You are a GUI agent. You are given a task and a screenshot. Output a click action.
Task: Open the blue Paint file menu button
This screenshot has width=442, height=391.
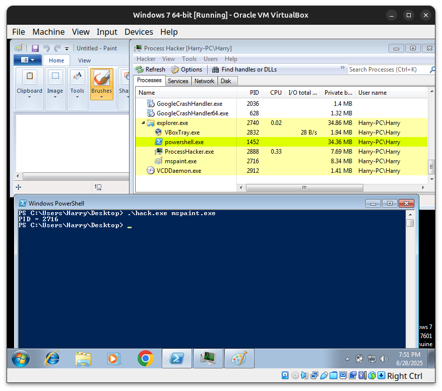(28, 60)
